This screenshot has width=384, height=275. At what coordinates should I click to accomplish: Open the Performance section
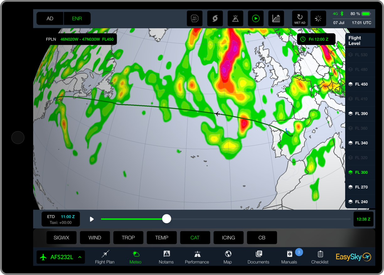click(197, 257)
